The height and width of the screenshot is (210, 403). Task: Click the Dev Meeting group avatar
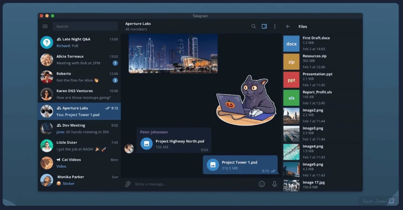(47, 128)
